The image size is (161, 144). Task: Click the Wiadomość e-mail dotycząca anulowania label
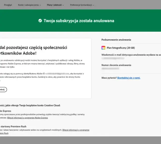click(x=131, y=55)
